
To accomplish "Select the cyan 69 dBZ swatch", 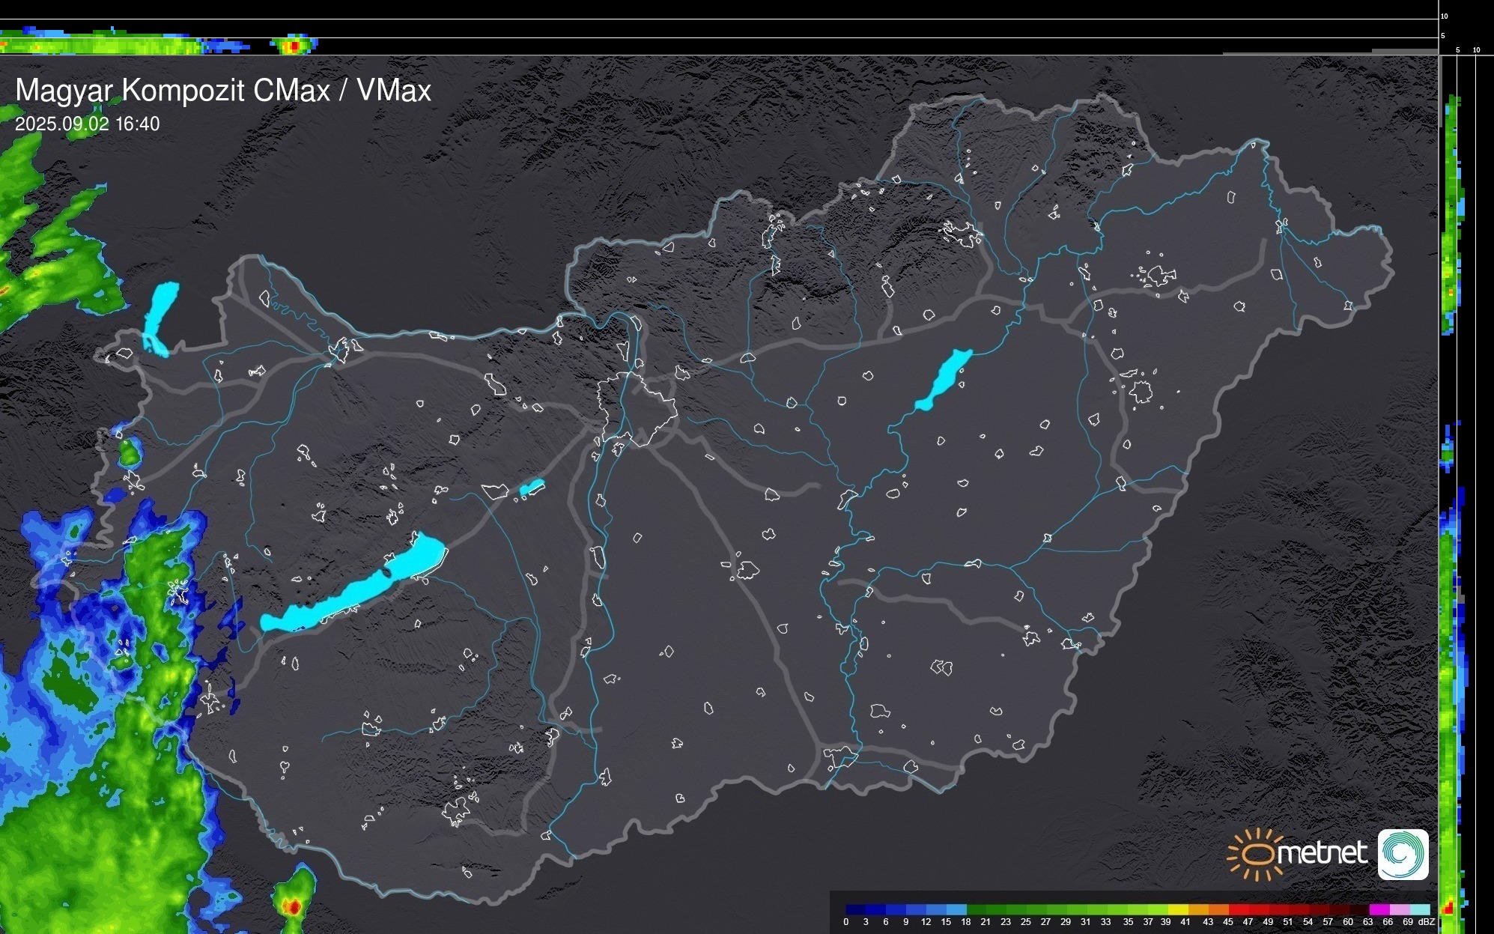I will (1419, 909).
